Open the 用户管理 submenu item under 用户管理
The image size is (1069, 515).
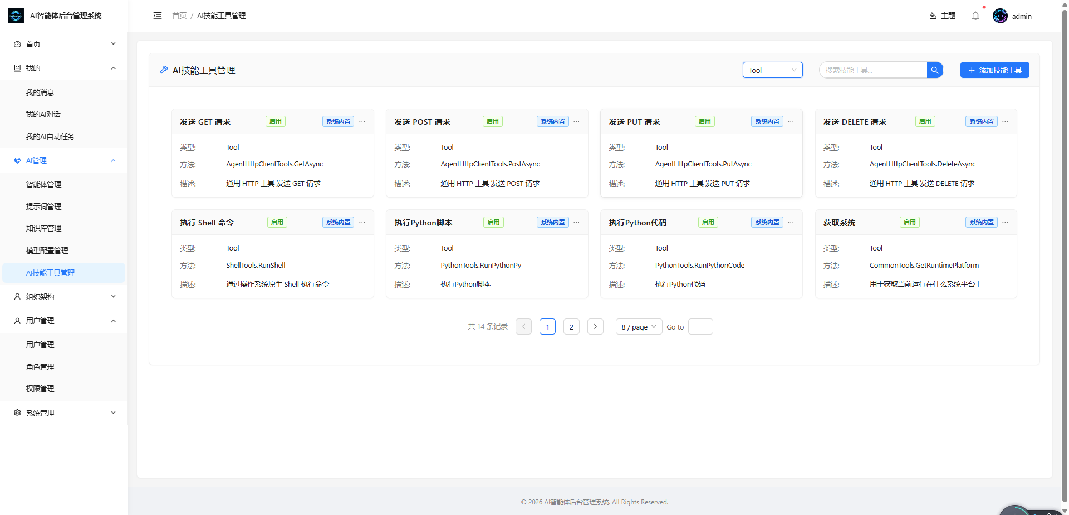(63, 345)
